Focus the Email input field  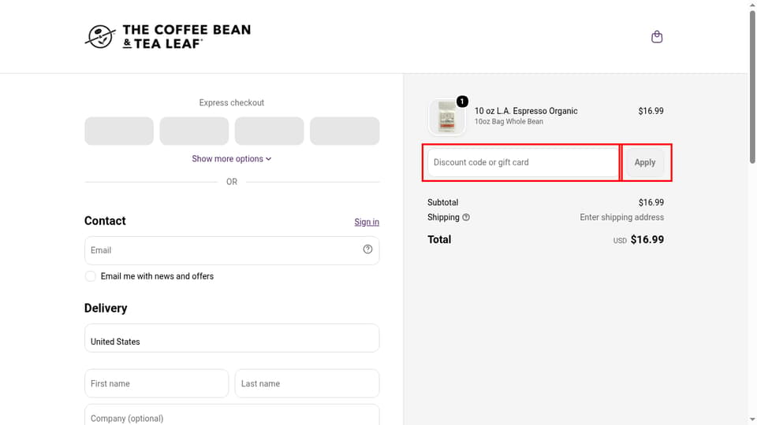coord(232,250)
